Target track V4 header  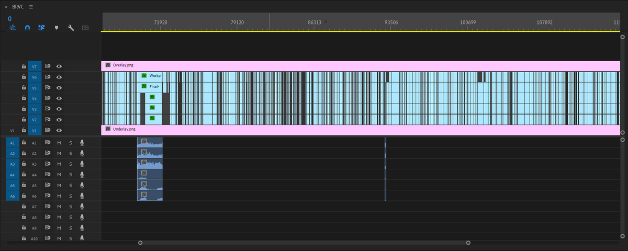(x=35, y=98)
